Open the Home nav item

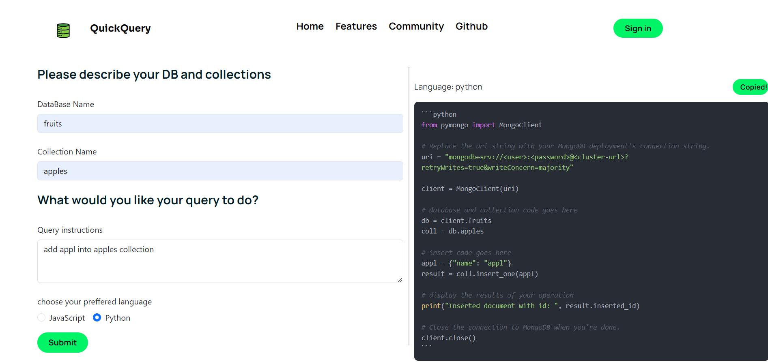(x=310, y=26)
